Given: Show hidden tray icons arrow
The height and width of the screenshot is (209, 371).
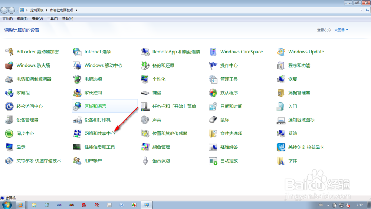Looking at the screenshot, I should click(x=328, y=205).
